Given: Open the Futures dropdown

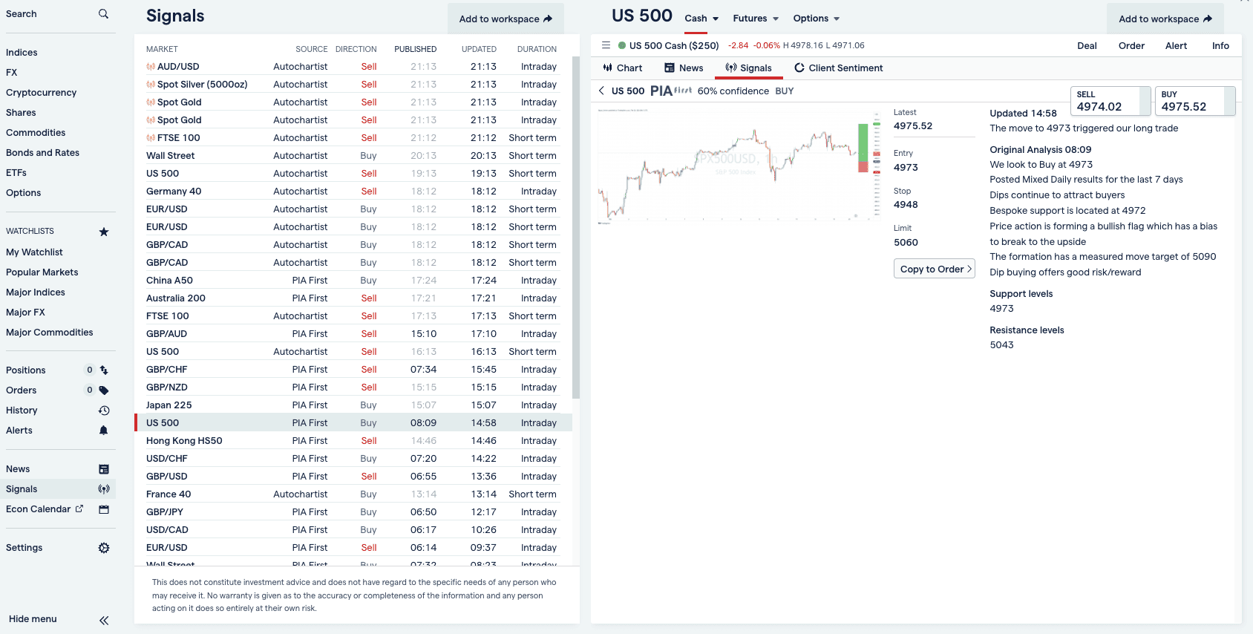Looking at the screenshot, I should (756, 19).
